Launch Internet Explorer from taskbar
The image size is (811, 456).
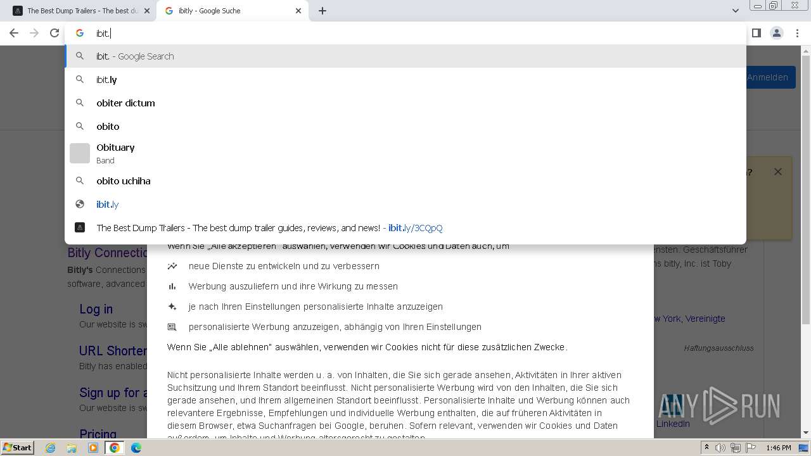pyautogui.click(x=50, y=448)
